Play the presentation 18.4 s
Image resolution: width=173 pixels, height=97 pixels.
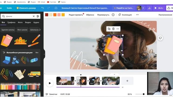[159, 8]
